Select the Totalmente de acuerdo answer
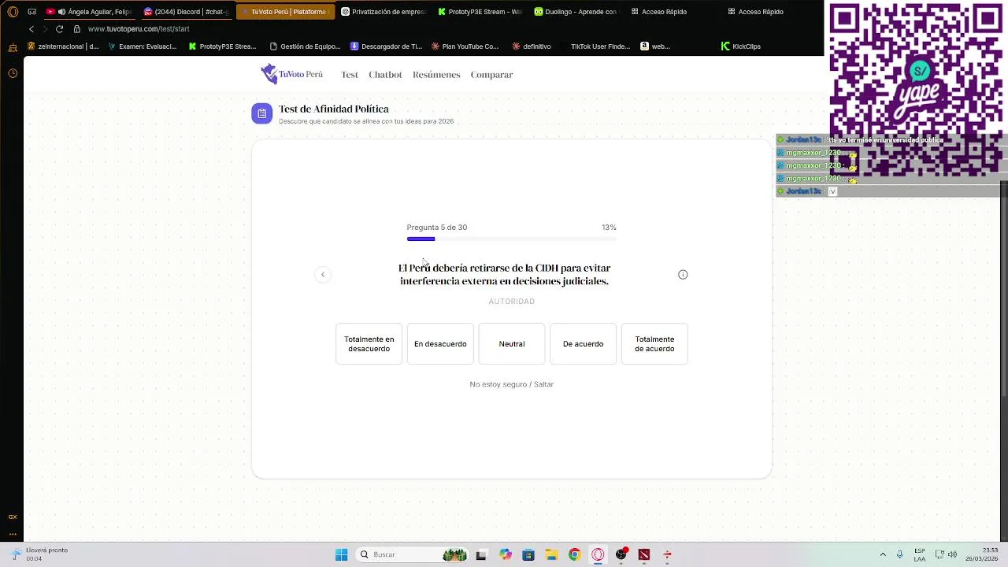1008x567 pixels. point(654,344)
